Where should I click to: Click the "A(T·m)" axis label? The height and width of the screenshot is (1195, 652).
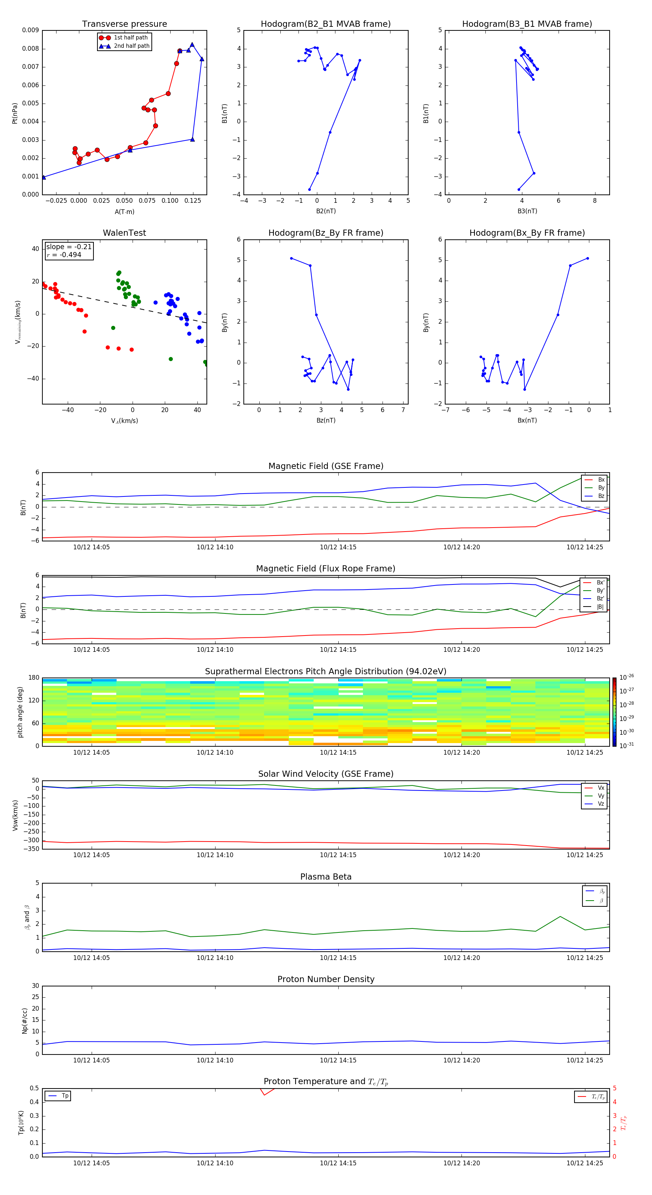[x=124, y=212]
